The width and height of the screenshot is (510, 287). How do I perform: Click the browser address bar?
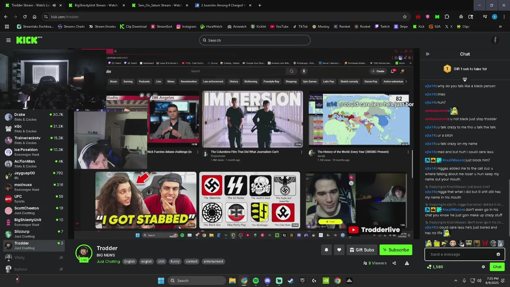click(225, 17)
